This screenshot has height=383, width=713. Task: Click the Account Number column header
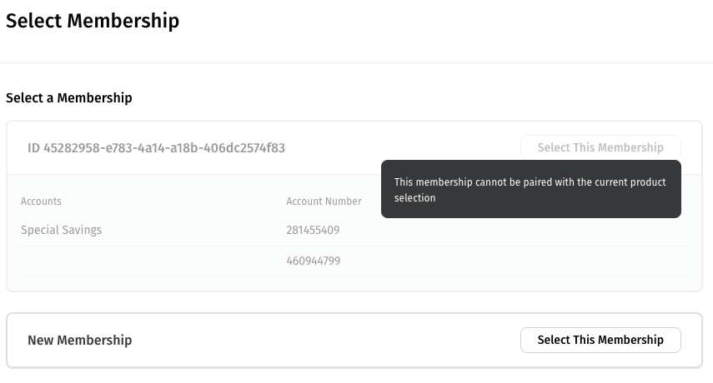click(324, 201)
